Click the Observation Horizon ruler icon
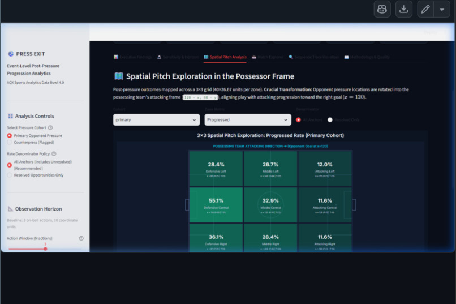The height and width of the screenshot is (304, 456). pyautogui.click(x=11, y=209)
